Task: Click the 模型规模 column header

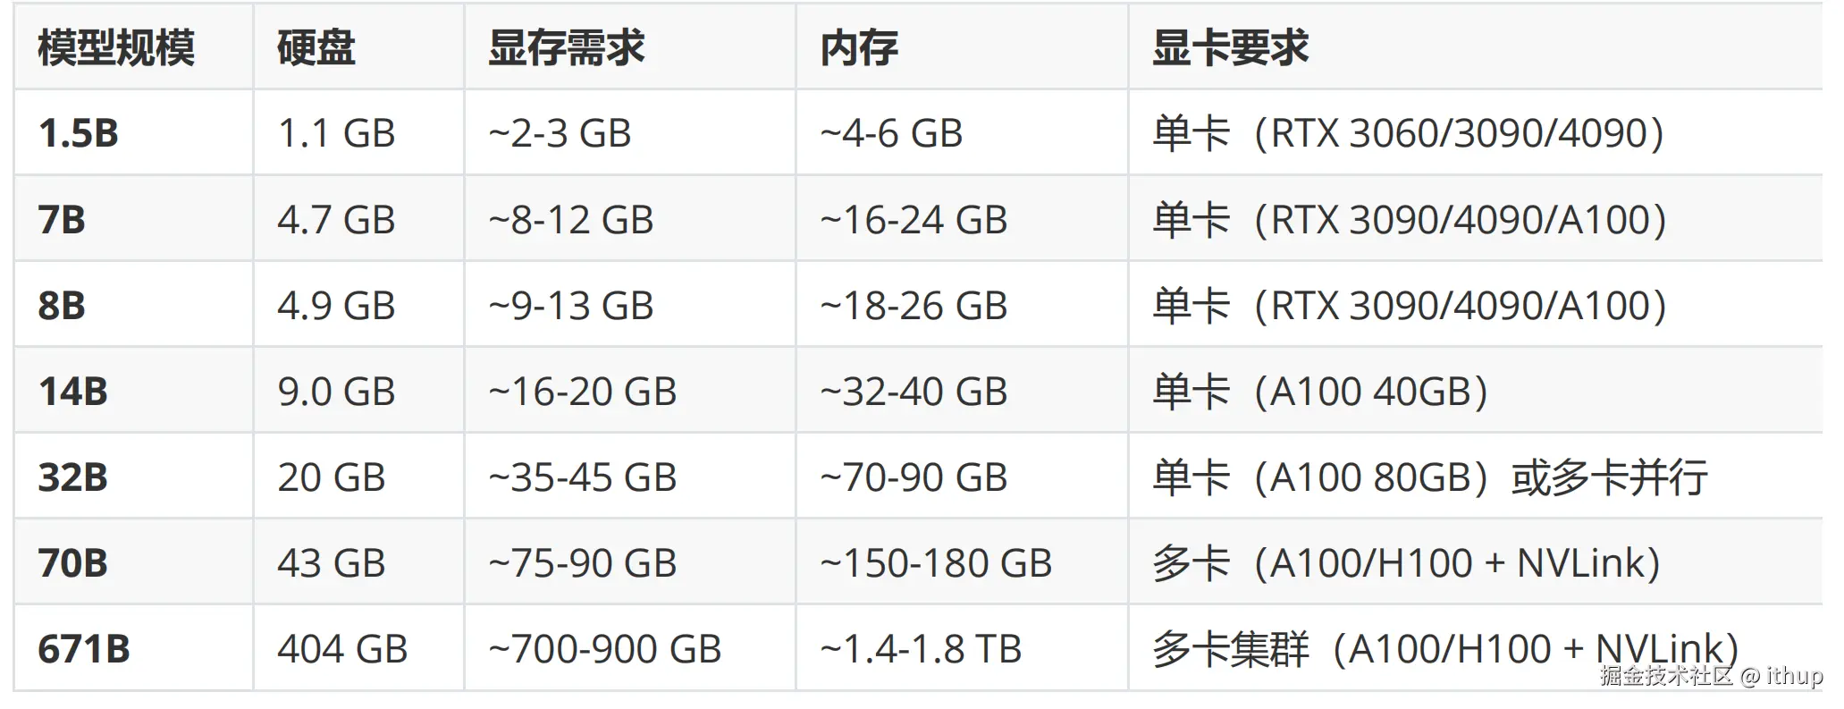Action: click(x=116, y=47)
